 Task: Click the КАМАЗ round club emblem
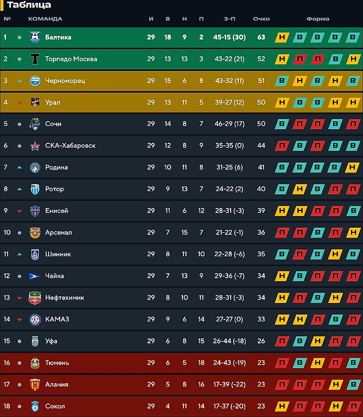click(x=35, y=319)
